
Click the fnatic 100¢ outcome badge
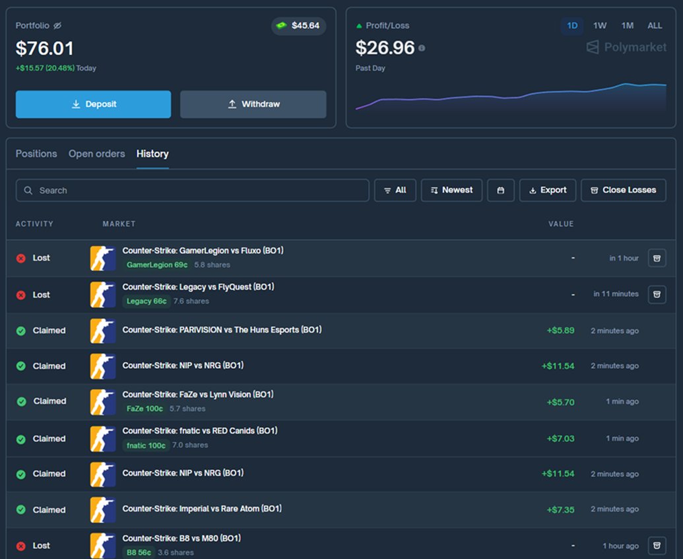point(146,445)
